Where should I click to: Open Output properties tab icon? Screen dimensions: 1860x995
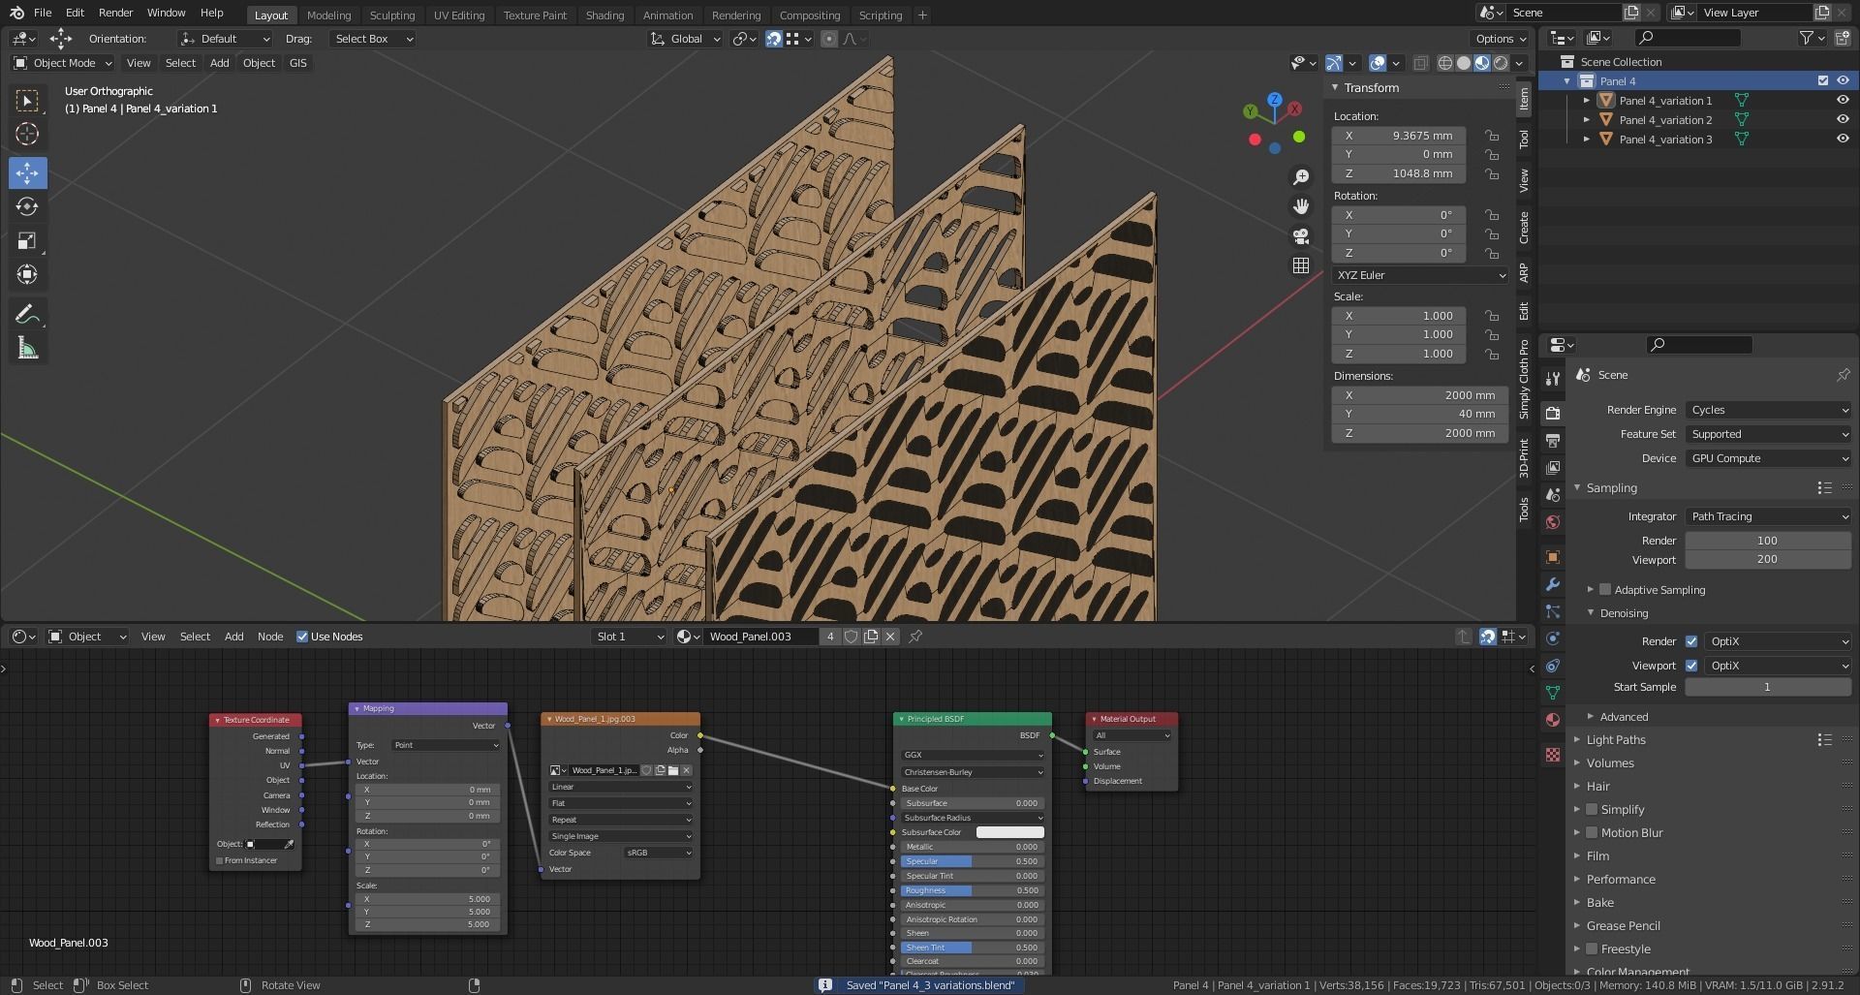[x=1553, y=440]
